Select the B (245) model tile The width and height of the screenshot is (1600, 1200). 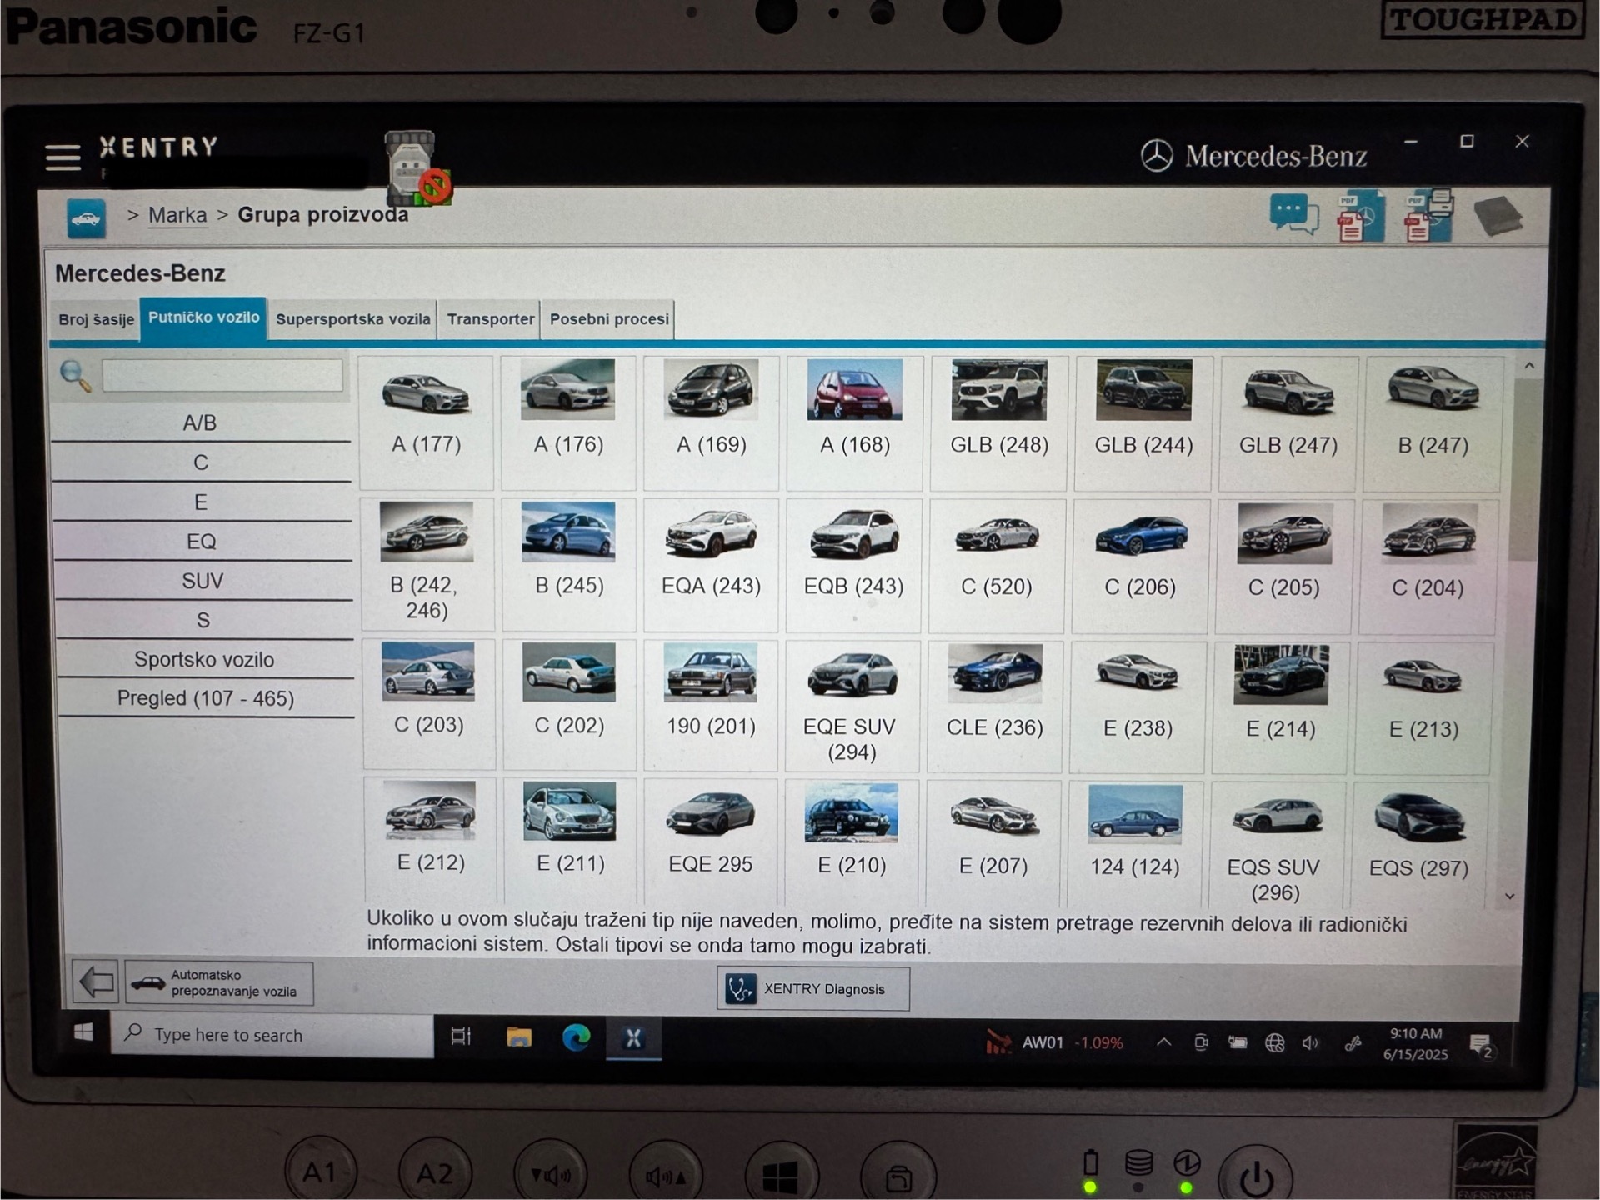pos(569,564)
